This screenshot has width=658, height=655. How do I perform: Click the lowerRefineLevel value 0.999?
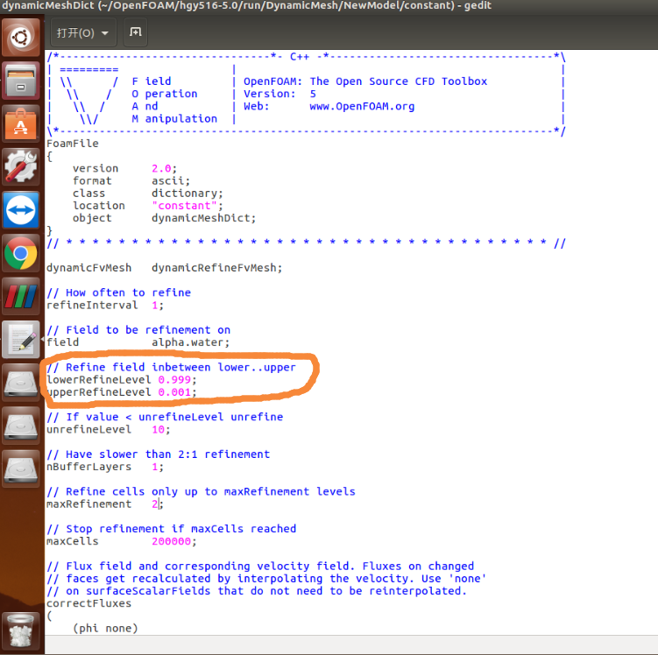click(174, 380)
